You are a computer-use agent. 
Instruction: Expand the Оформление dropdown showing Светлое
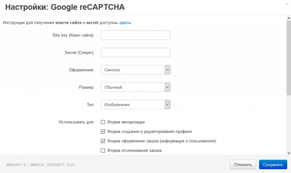tap(135, 70)
